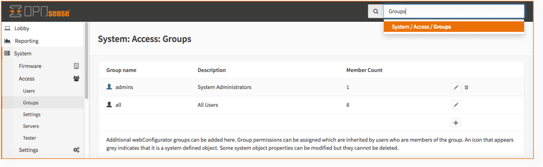Image resolution: width=543 pixels, height=167 pixels.
Task: Edit the all group
Action: 456,105
